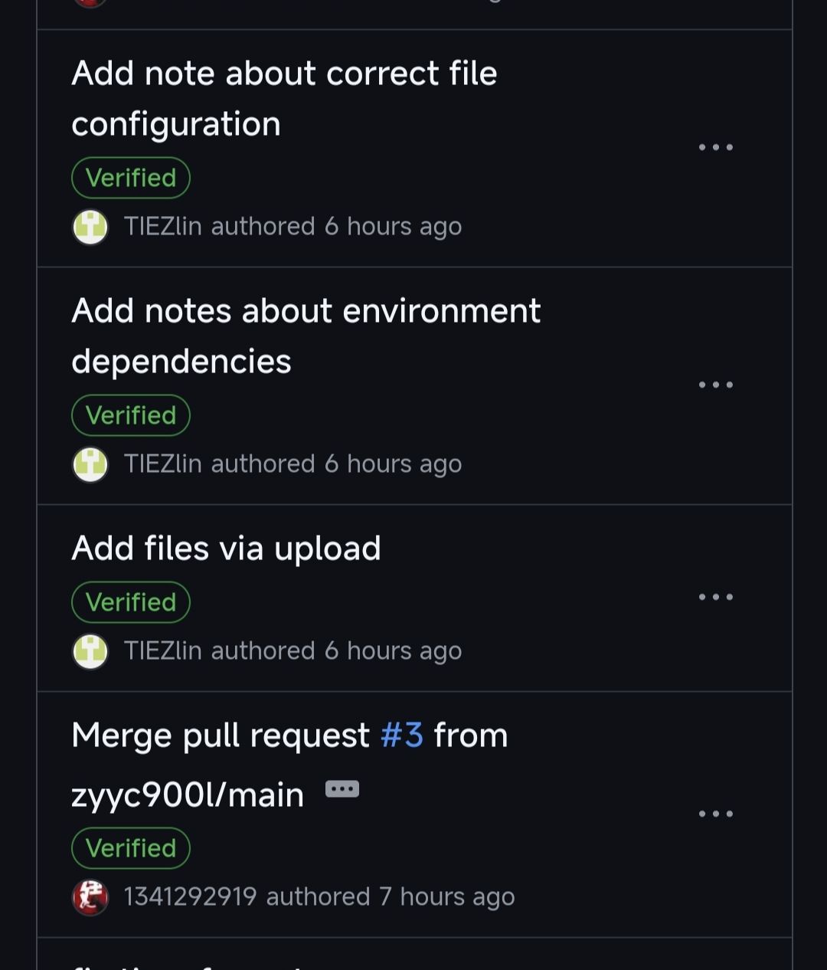Expand the merge commit's hidden description
The image size is (827, 970).
tap(342, 788)
